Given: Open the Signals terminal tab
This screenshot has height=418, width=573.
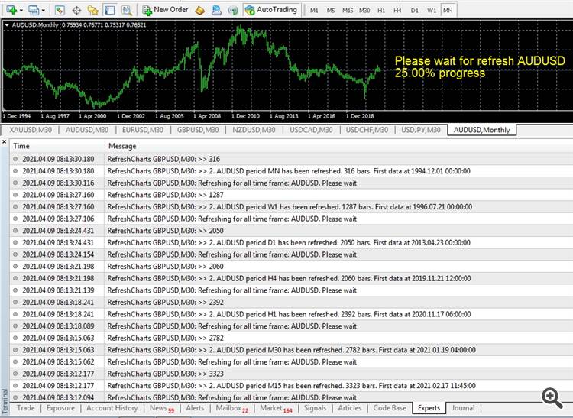Looking at the screenshot, I should [315, 408].
